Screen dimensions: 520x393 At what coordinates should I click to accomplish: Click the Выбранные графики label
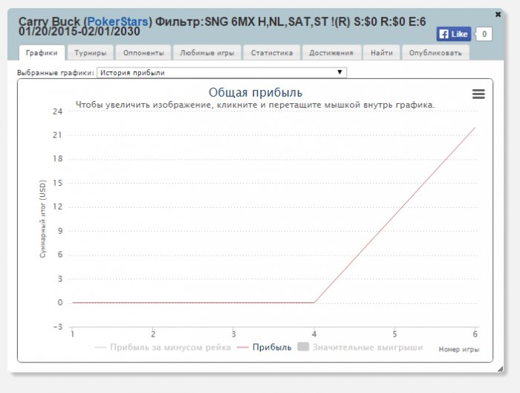point(56,73)
